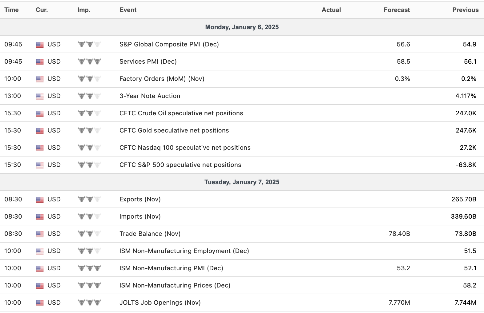
Task: Click US flag icon in Exports (Nov) row
Action: [40, 200]
